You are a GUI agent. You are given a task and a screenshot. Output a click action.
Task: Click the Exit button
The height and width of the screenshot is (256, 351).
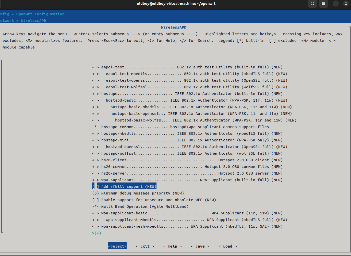pyautogui.click(x=145, y=246)
